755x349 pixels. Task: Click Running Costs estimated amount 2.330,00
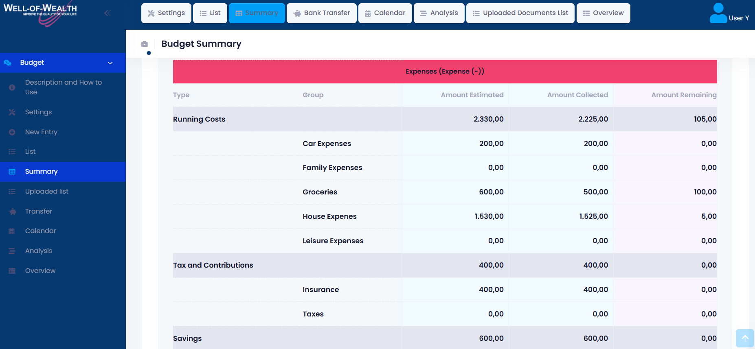tap(488, 119)
